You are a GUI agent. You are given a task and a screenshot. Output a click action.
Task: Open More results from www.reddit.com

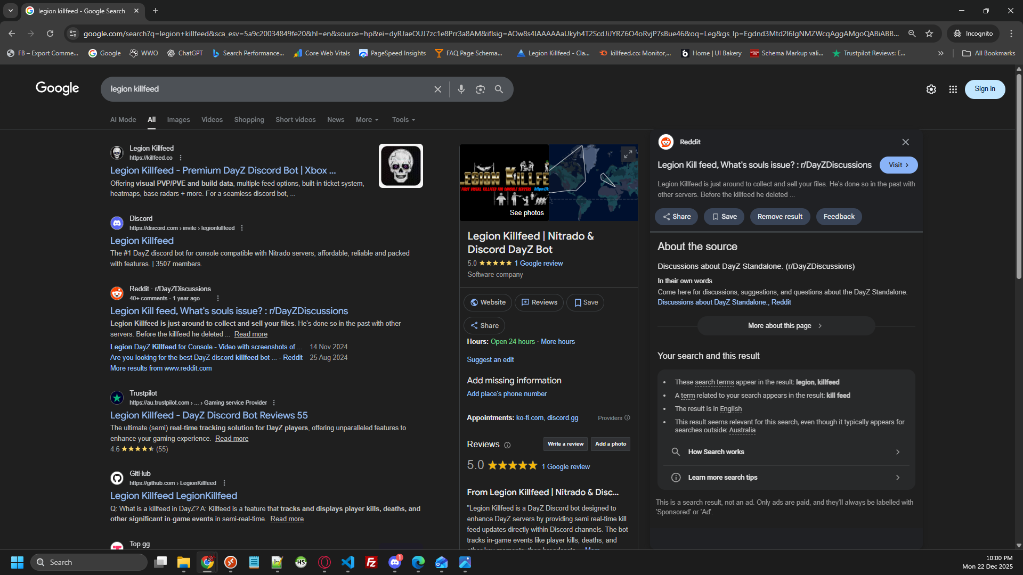click(x=161, y=368)
